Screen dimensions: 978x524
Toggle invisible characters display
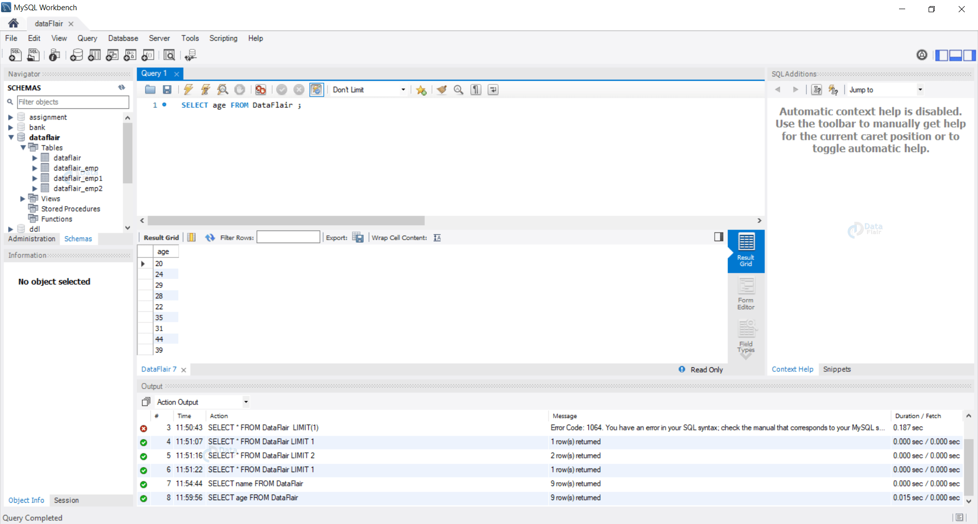[476, 90]
